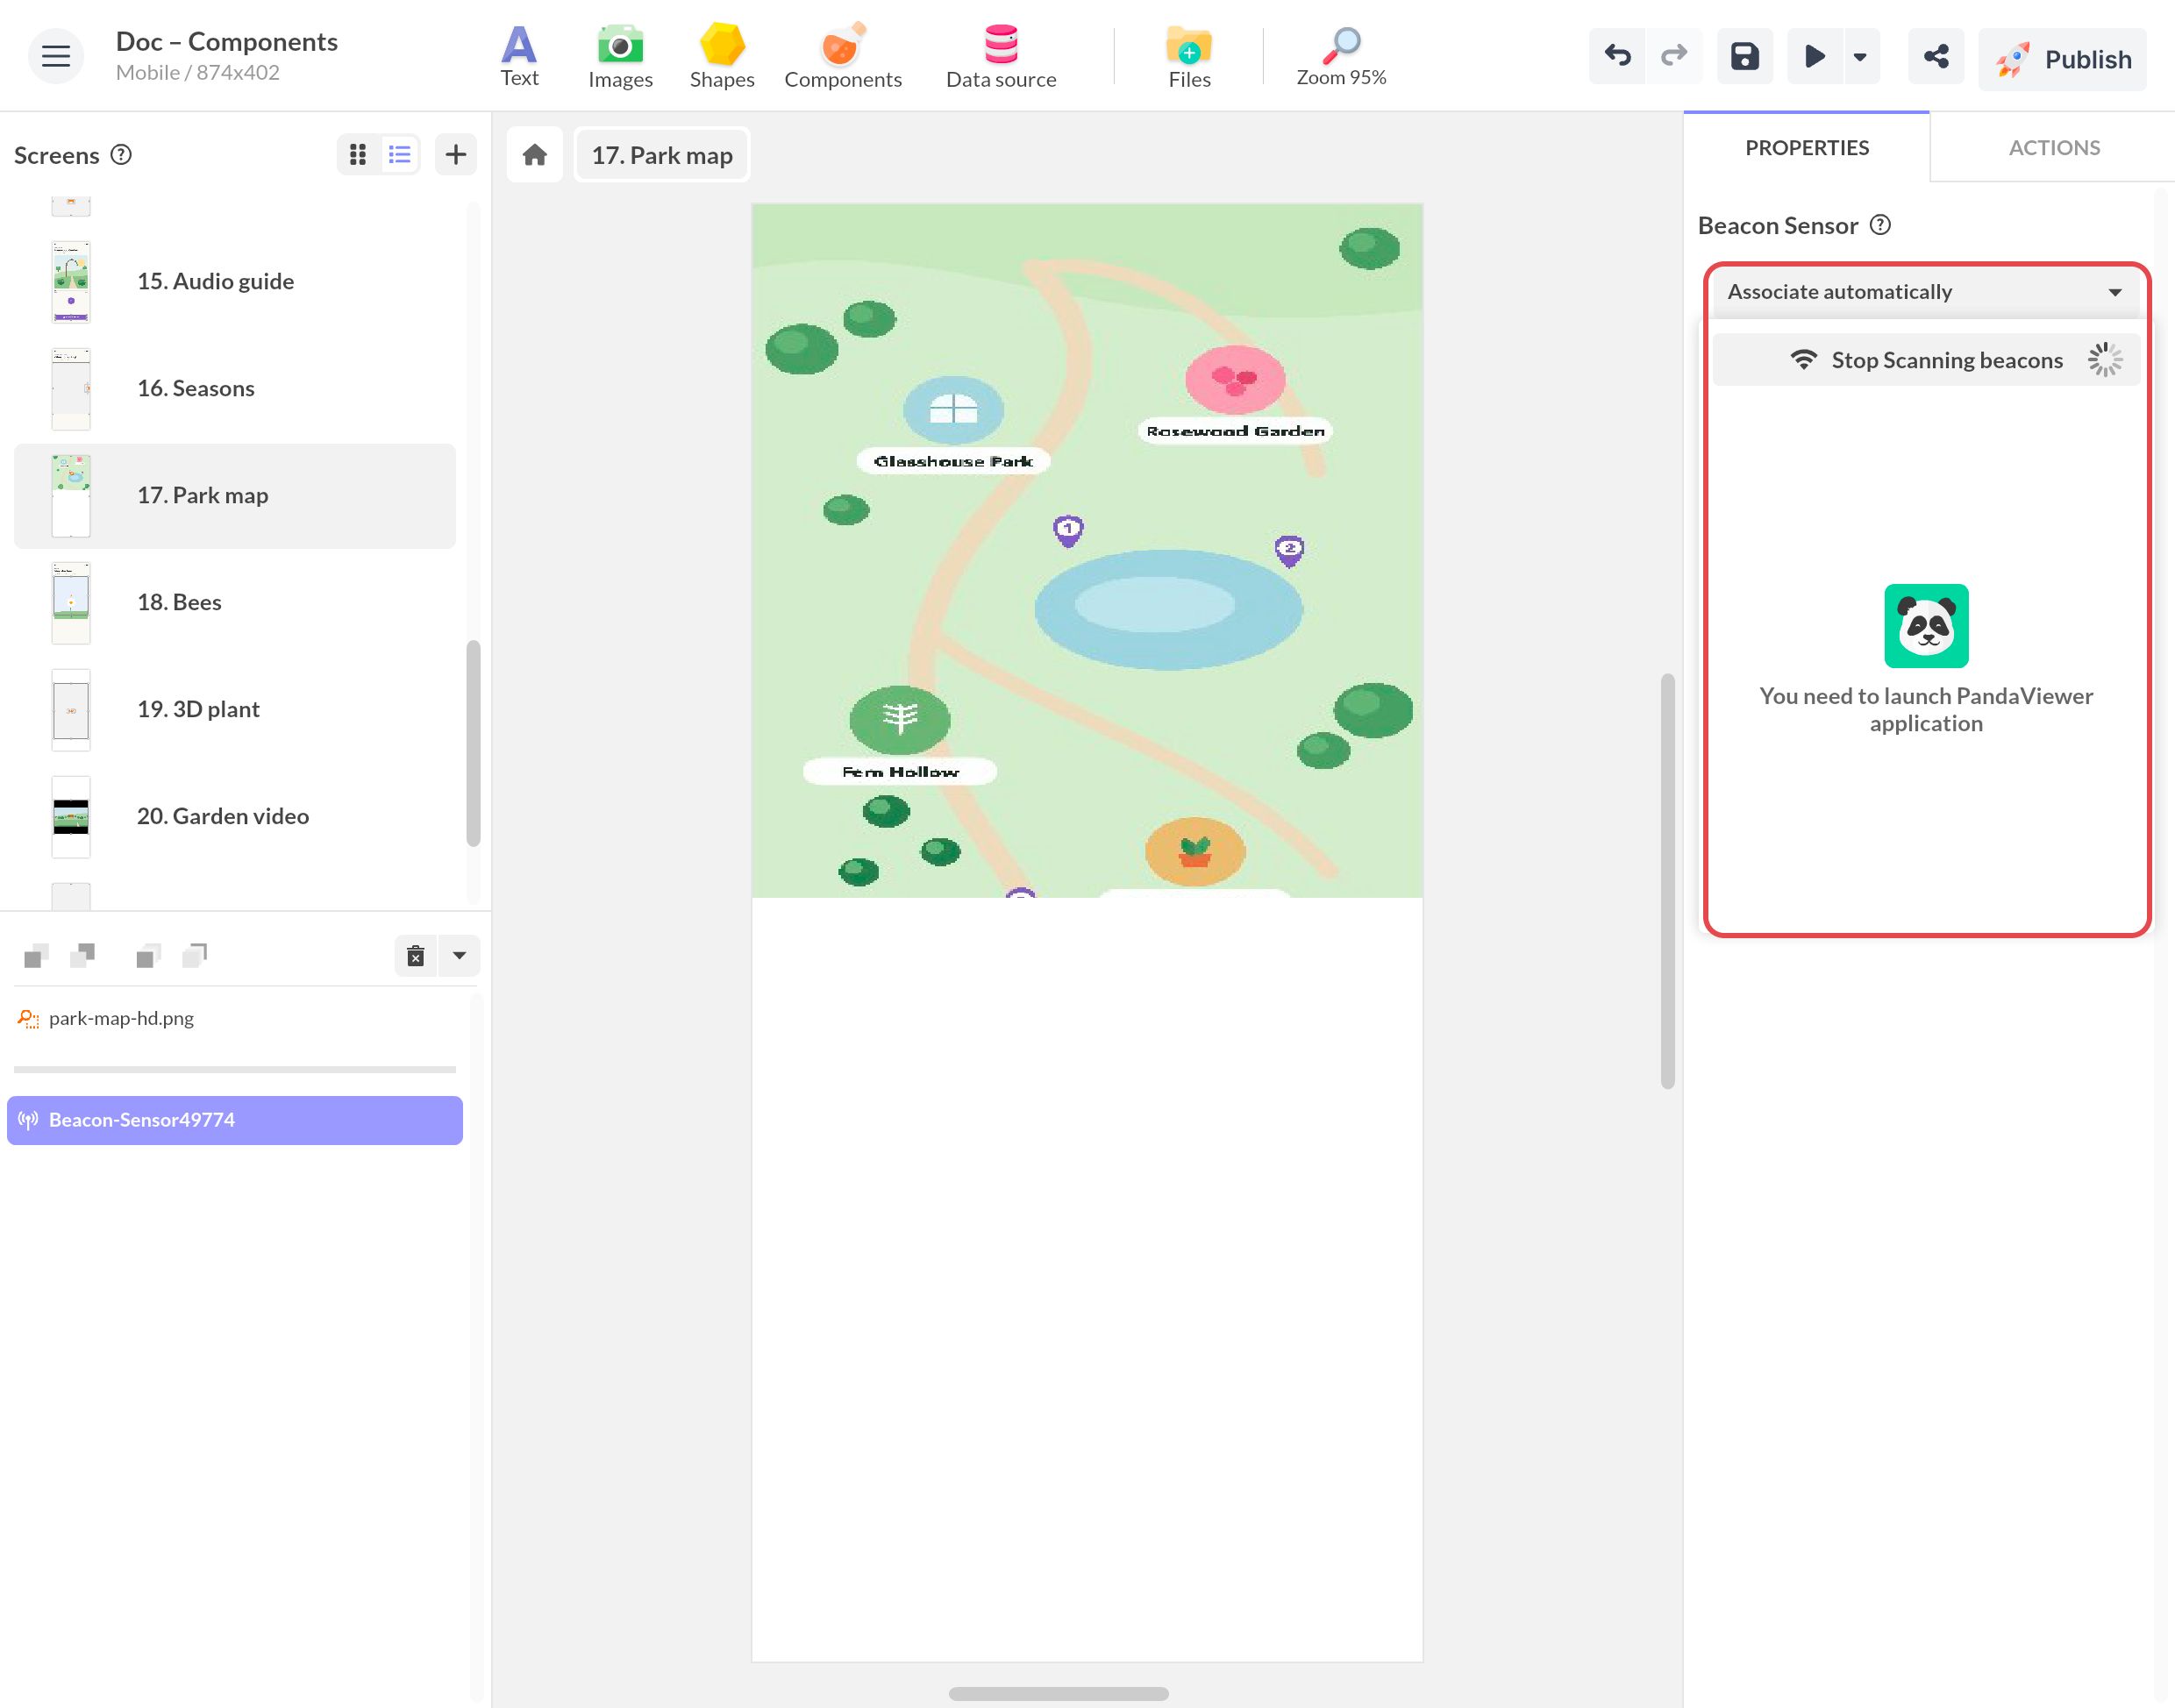Expand the Associate automatically dropdown
Viewport: 2175px width, 1708px height.
coord(1925,292)
